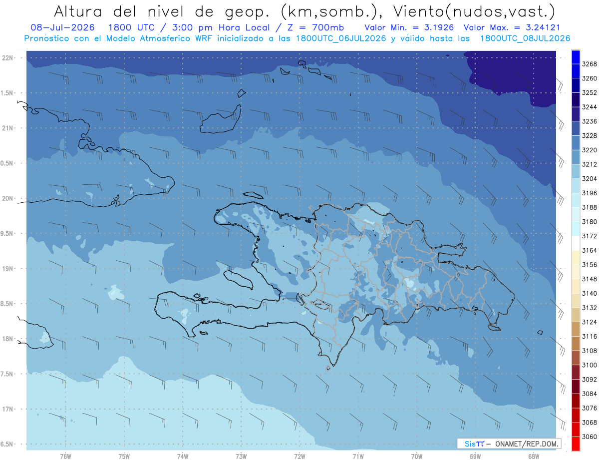Click the 17N latitude label

coord(8,409)
